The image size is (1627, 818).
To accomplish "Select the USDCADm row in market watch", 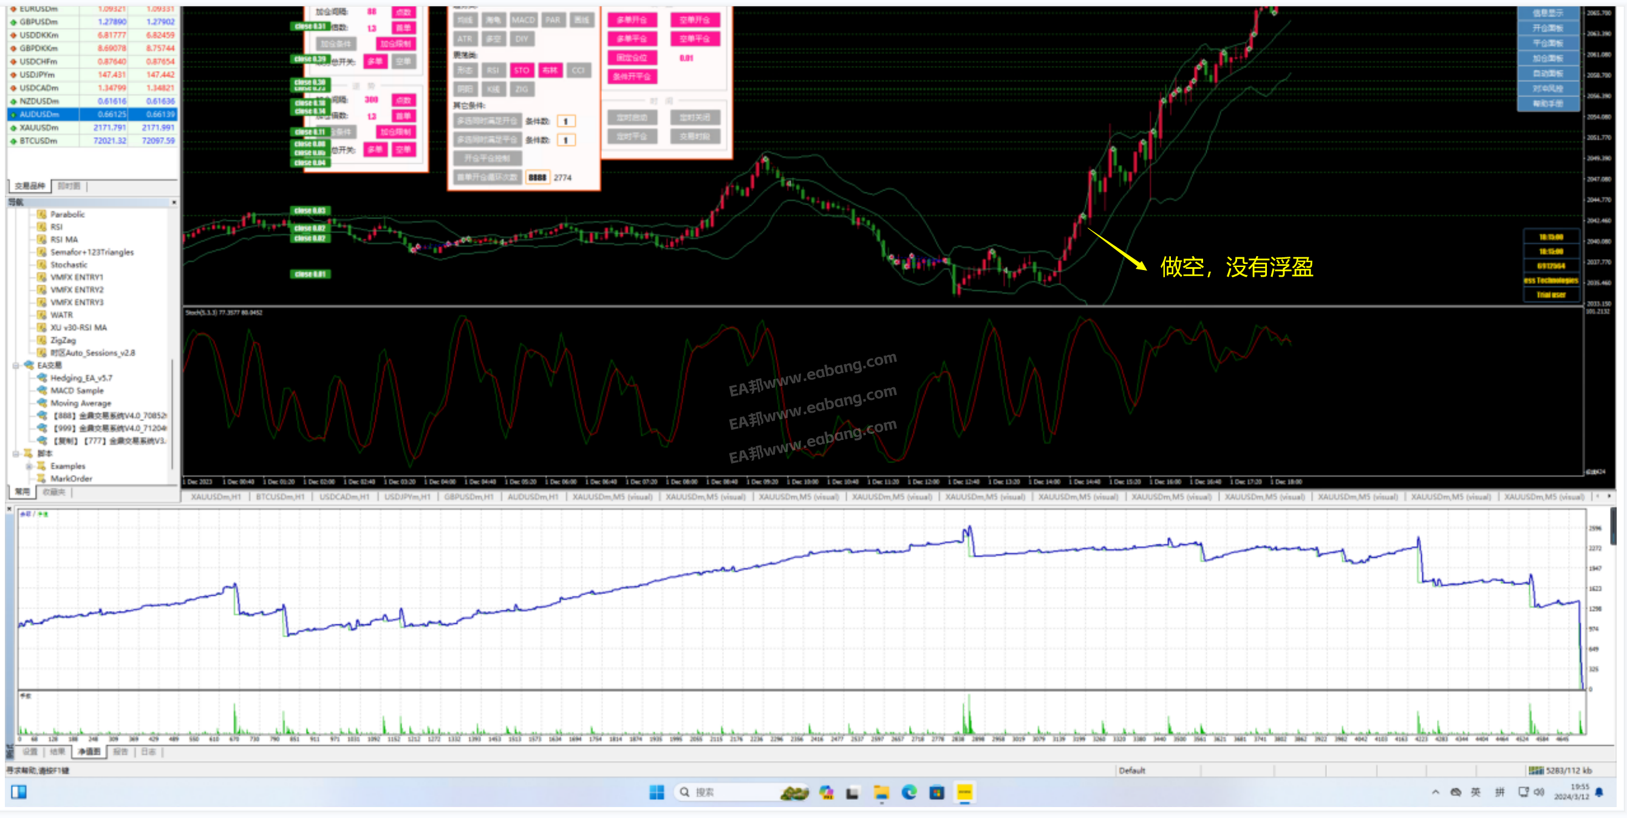I will 92,89.
